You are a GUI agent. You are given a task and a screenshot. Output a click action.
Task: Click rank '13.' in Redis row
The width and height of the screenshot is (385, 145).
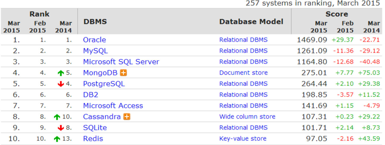67,138
